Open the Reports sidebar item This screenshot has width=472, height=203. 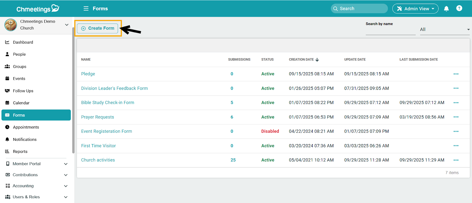20,151
